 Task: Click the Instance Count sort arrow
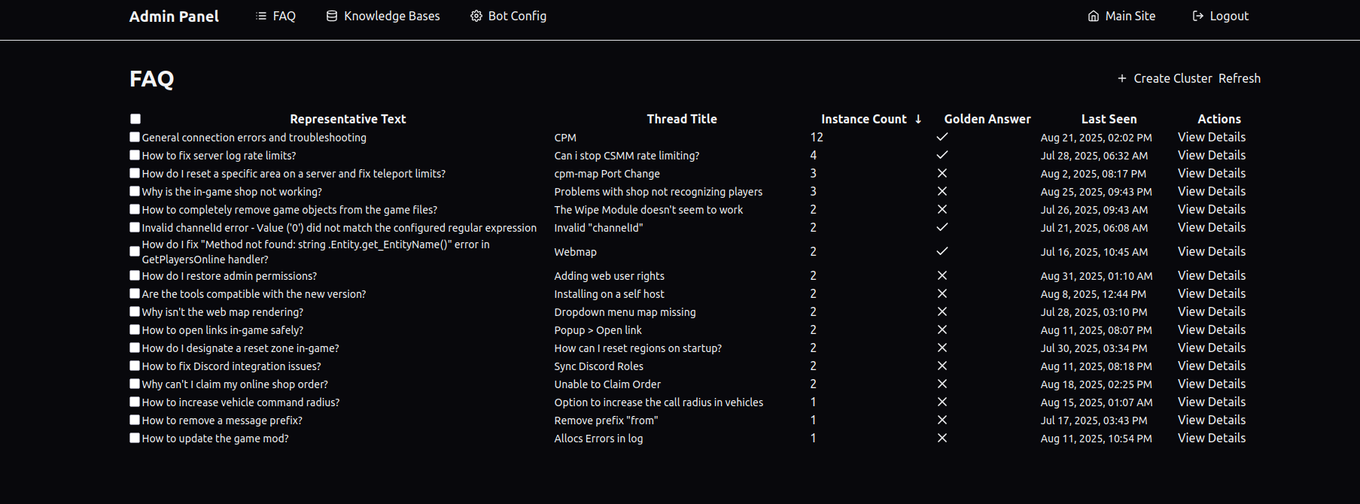click(x=918, y=119)
